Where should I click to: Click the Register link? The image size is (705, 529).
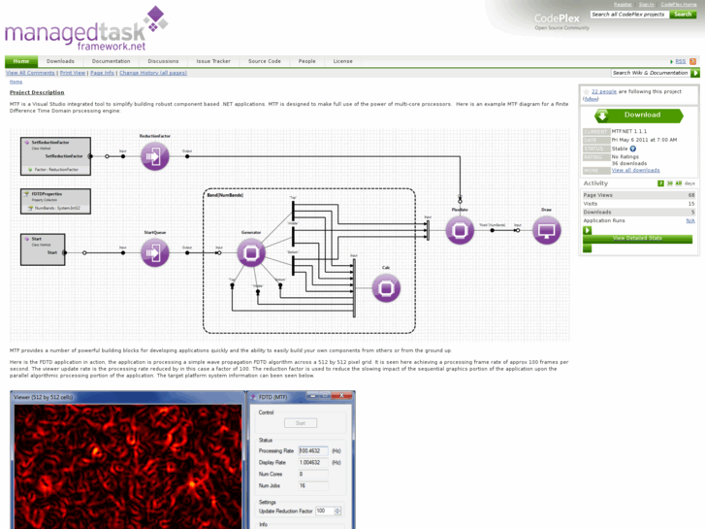click(x=623, y=4)
